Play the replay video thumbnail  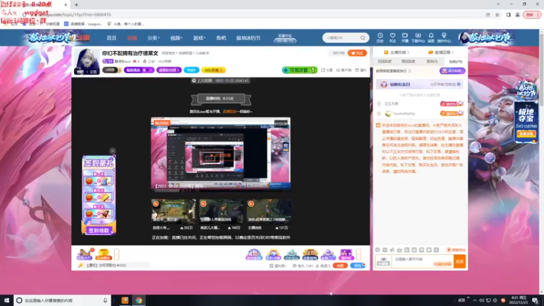[x=220, y=154]
